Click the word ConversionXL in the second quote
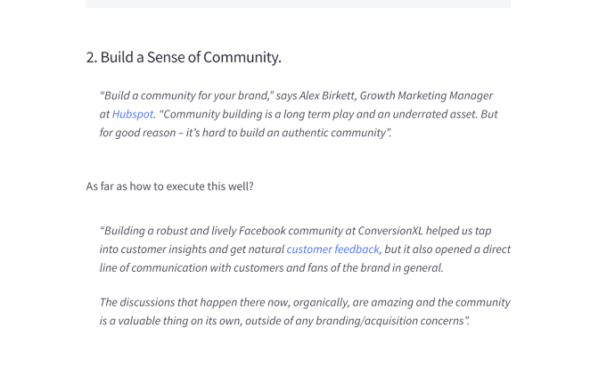615x369 pixels. point(390,231)
